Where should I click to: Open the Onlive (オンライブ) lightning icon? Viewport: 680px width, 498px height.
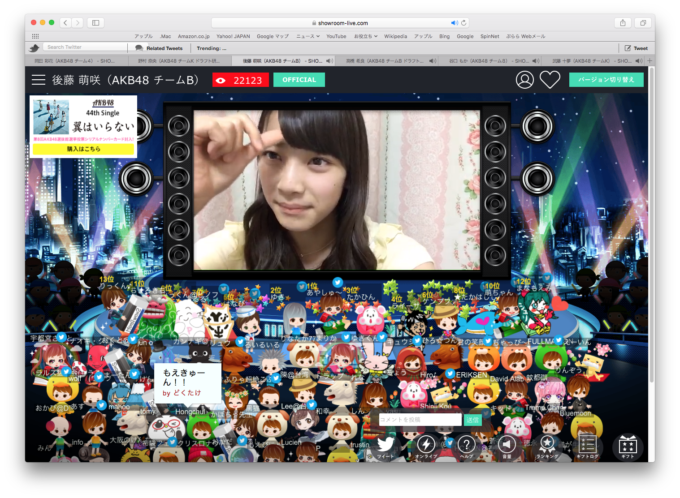tap(426, 446)
